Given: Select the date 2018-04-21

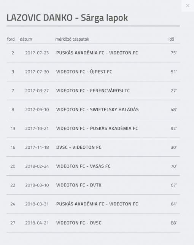Looking at the screenshot, I should 37,223.
